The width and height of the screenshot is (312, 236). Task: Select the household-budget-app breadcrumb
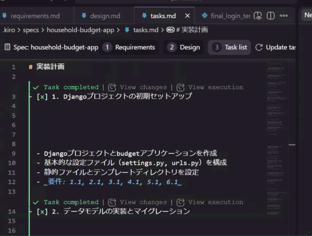point(81,30)
